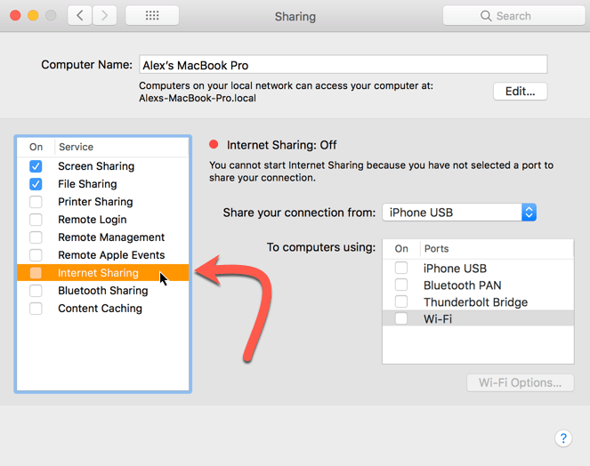This screenshot has width=590, height=466.
Task: Click the On header in ports list
Action: tap(401, 249)
